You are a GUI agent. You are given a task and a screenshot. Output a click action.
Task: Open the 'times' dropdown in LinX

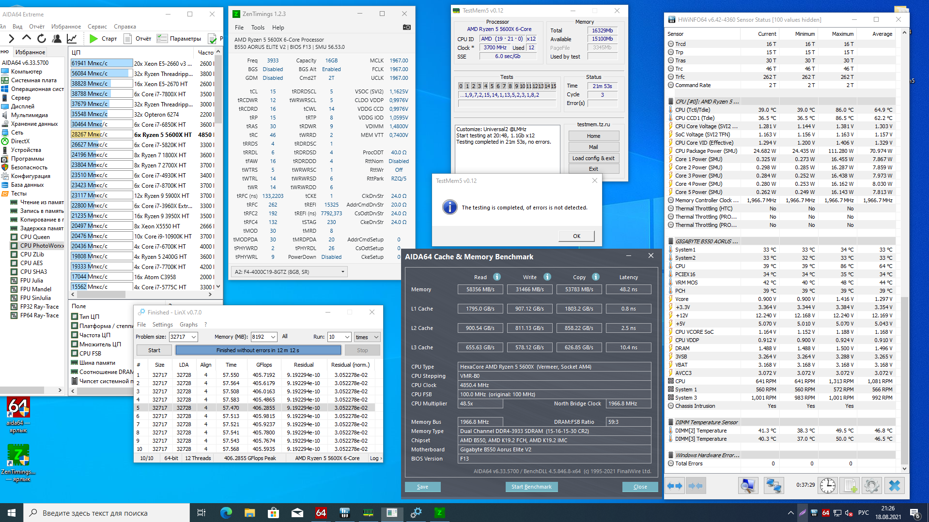[367, 337]
